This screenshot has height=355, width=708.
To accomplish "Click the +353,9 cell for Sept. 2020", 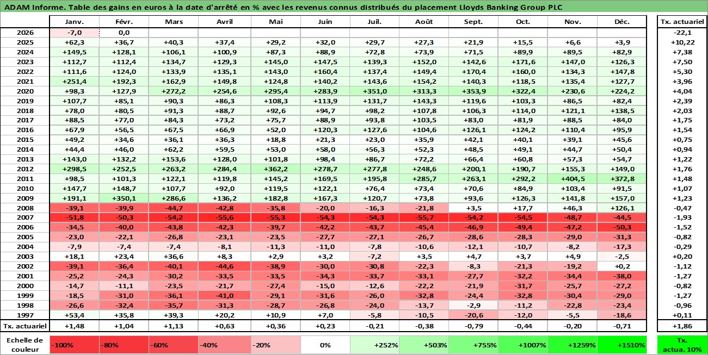I will point(473,91).
